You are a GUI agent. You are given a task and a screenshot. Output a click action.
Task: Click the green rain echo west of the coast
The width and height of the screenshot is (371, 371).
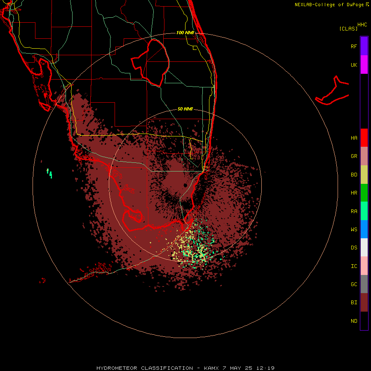pos(49,173)
